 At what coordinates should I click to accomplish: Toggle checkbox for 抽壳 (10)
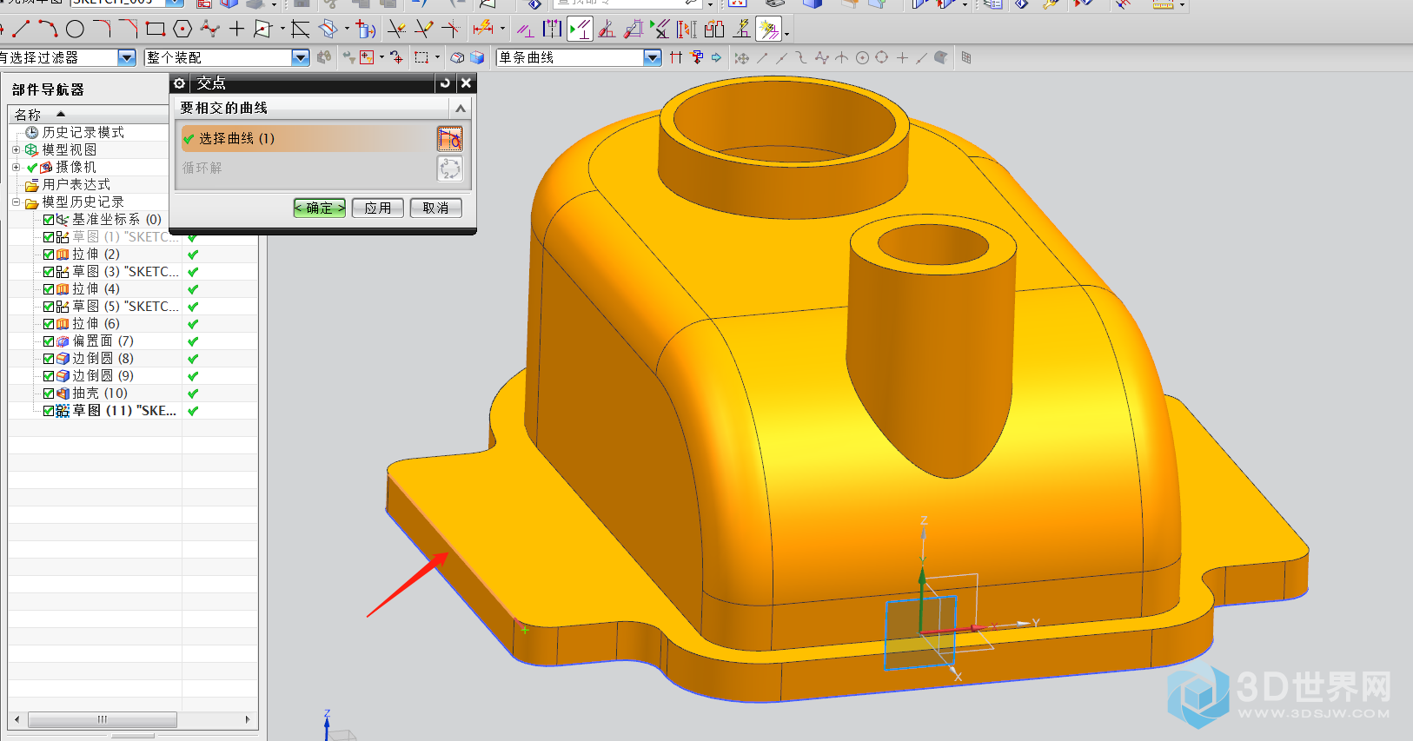(x=49, y=394)
